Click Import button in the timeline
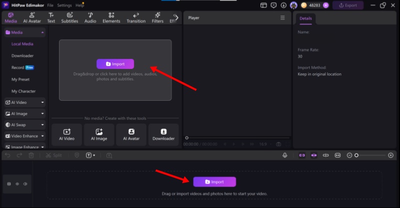This screenshot has width=400, height=208. [x=214, y=182]
